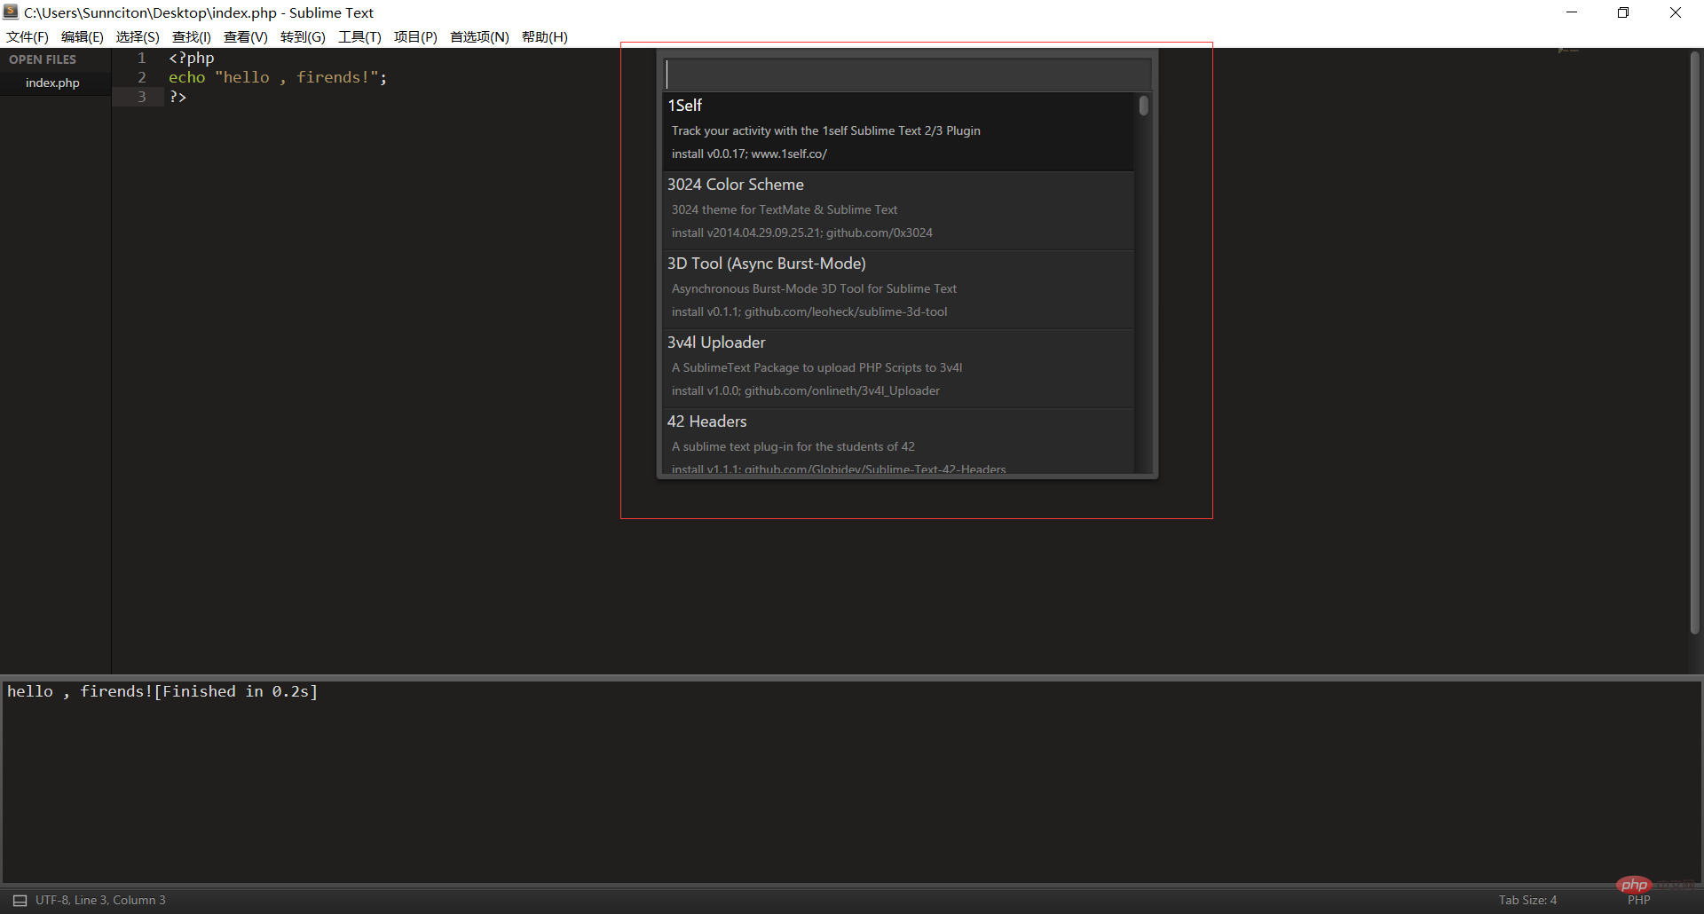The height and width of the screenshot is (914, 1704).
Task: Restore down the Sublime Text window
Action: click(x=1623, y=12)
